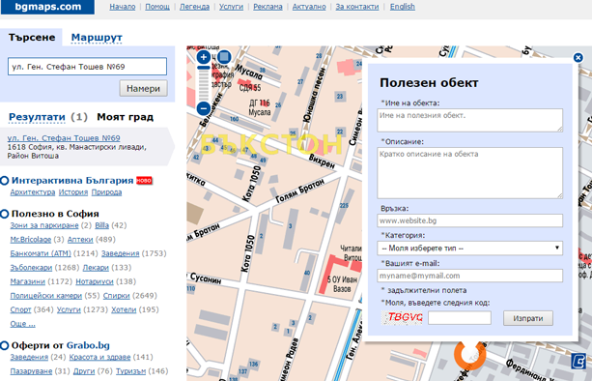
Task: Open the Архитектура link
Action: [x=33, y=192]
